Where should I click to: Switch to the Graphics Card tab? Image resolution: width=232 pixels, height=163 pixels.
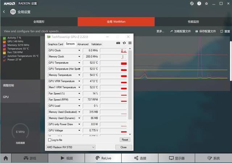55,44
